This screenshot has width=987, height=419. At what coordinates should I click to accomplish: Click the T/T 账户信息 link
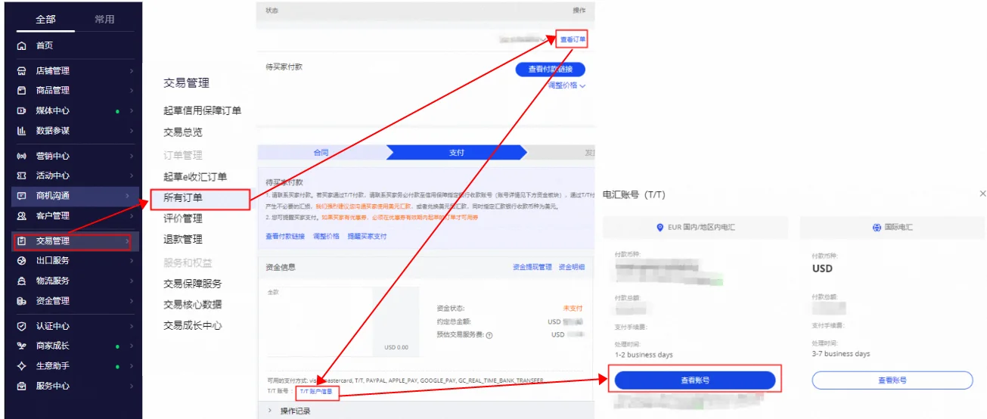(x=315, y=392)
